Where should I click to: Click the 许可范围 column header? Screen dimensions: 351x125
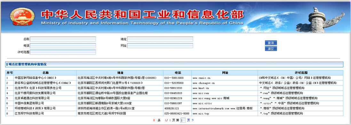pos(301,73)
